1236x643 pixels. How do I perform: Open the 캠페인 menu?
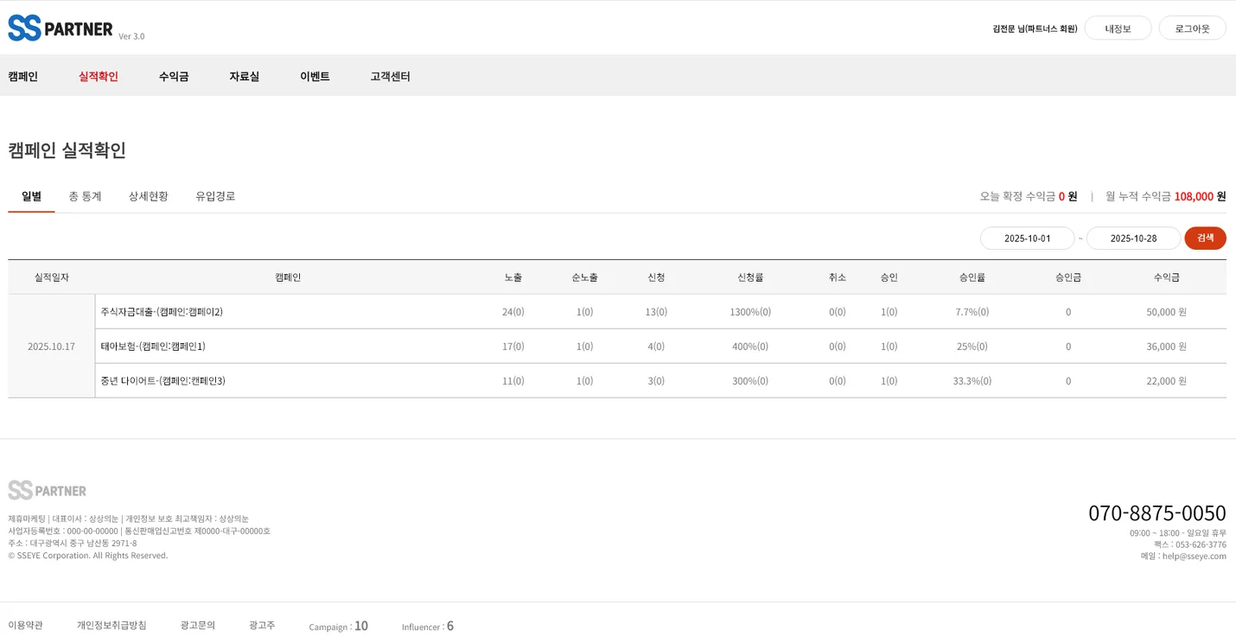click(x=23, y=76)
